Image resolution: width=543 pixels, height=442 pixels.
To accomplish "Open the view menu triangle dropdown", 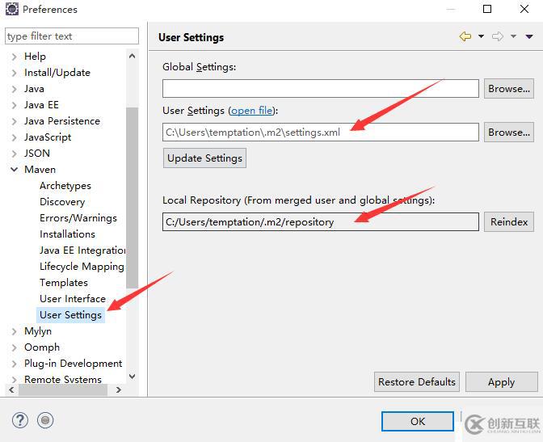I will tap(529, 36).
